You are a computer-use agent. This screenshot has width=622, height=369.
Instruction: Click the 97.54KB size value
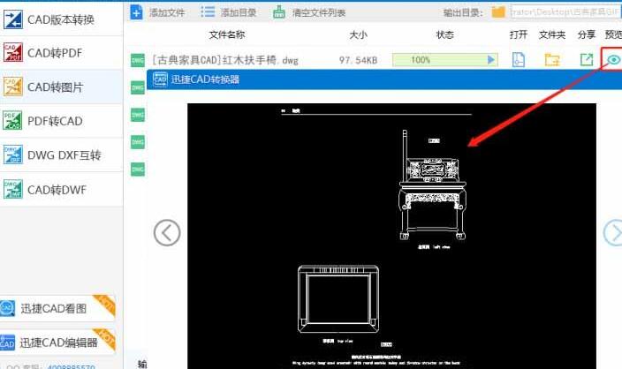pyautogui.click(x=358, y=60)
